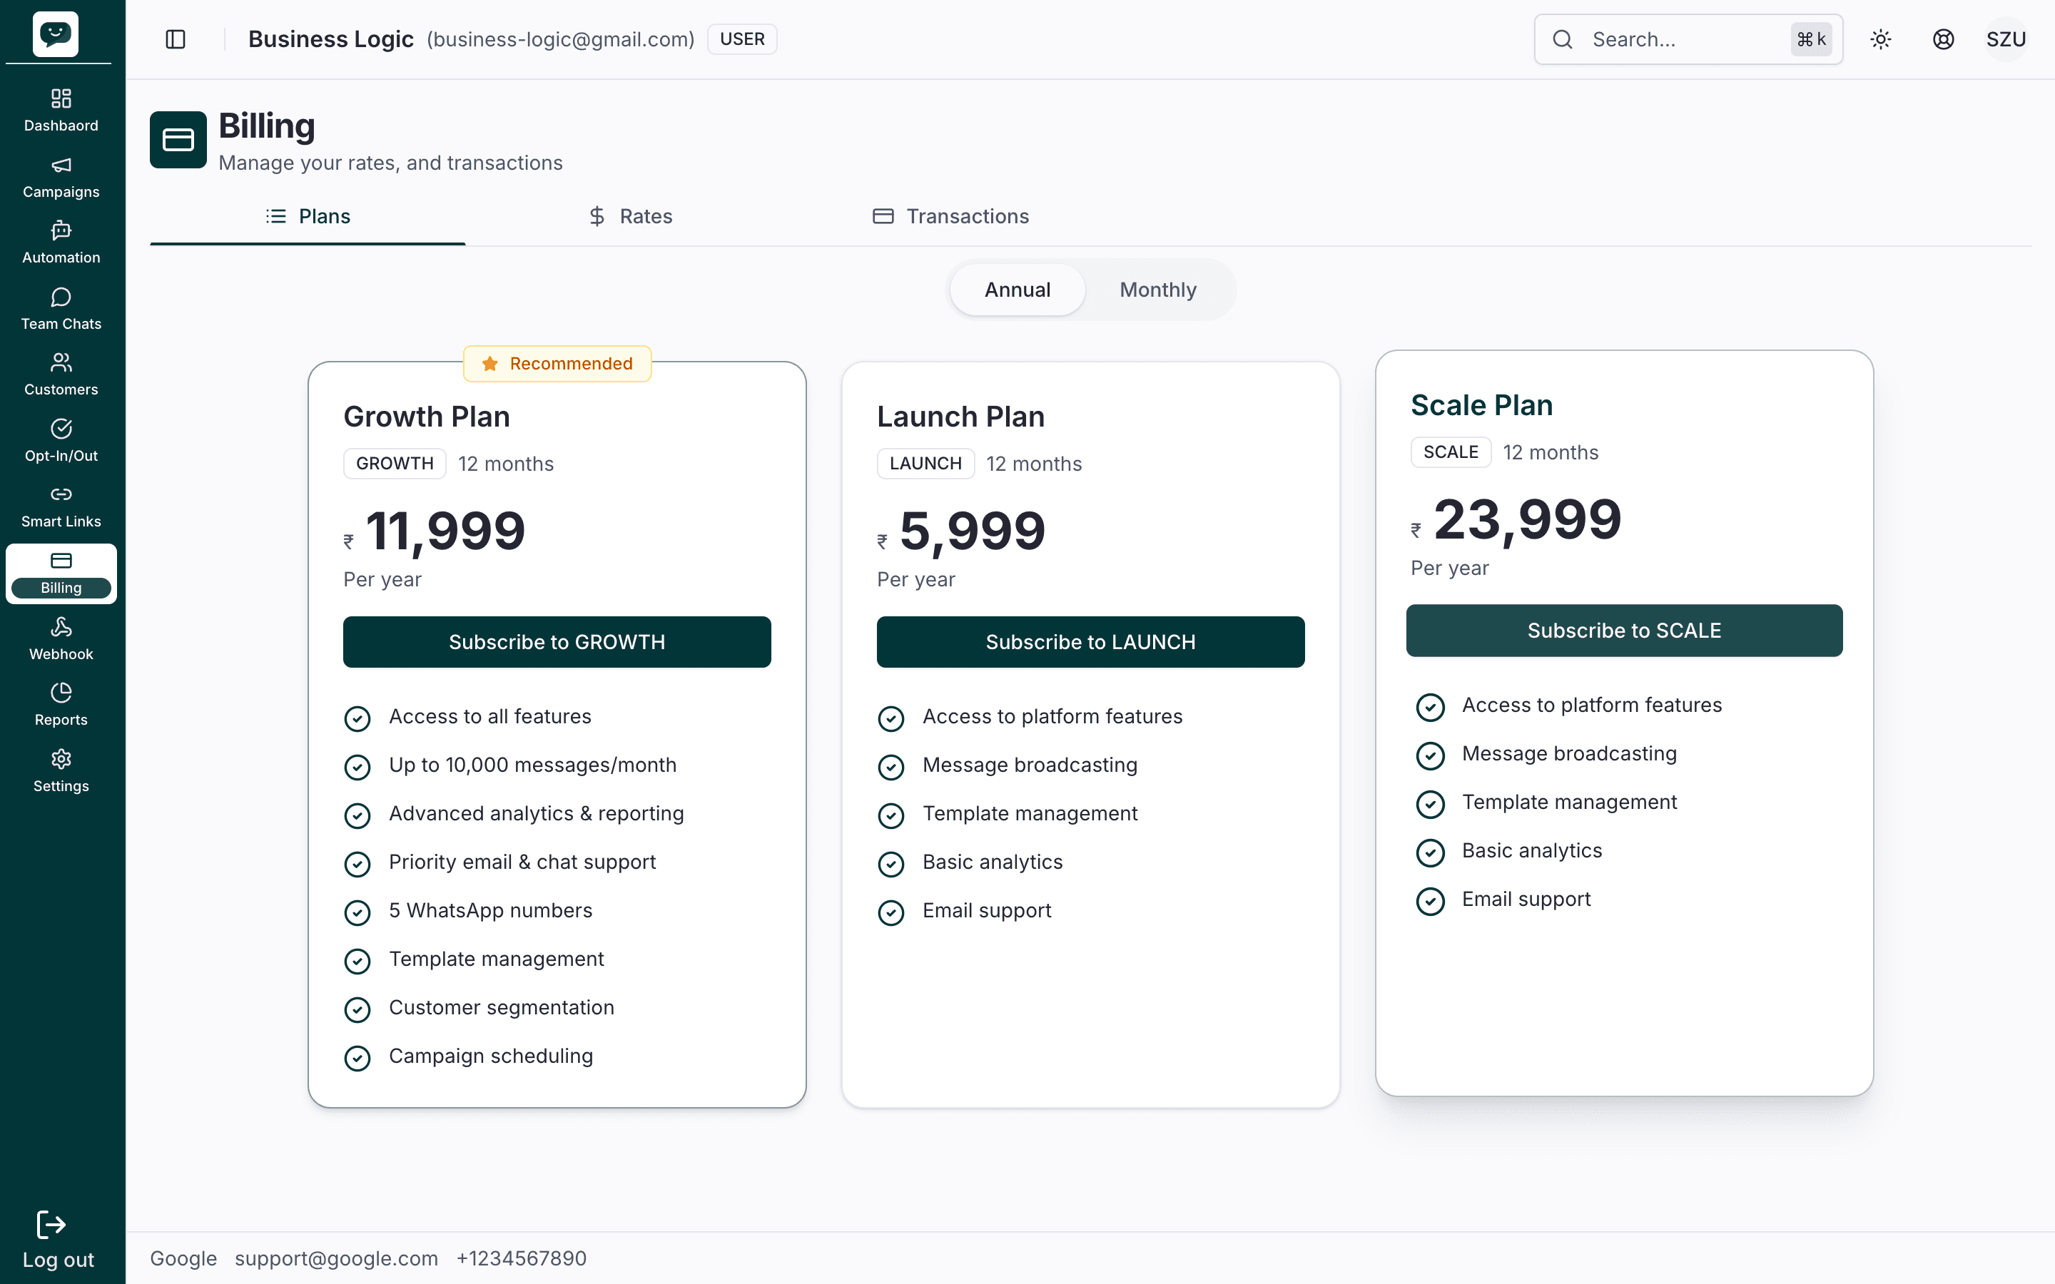Toggle the sidebar panel icon
The width and height of the screenshot is (2055, 1284).
(176, 39)
